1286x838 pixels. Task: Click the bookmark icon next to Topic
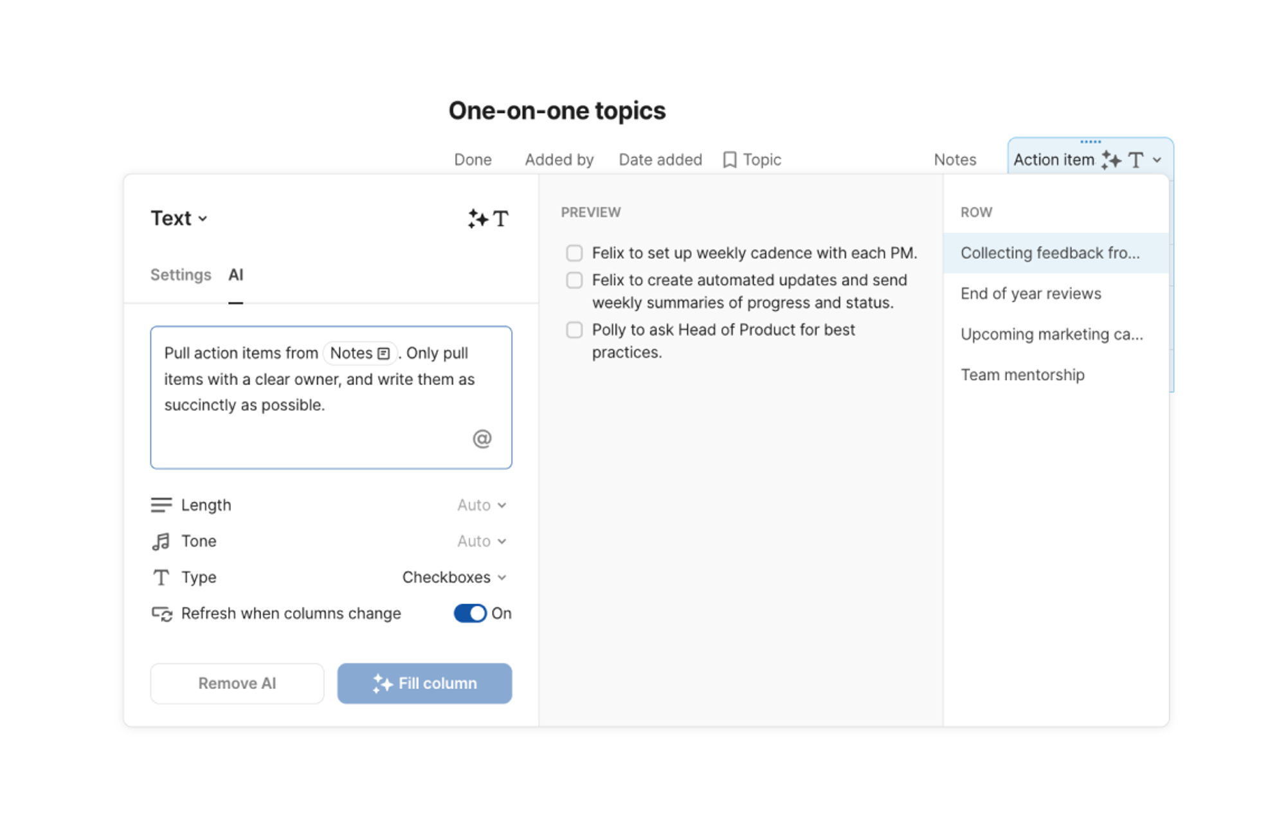[729, 159]
